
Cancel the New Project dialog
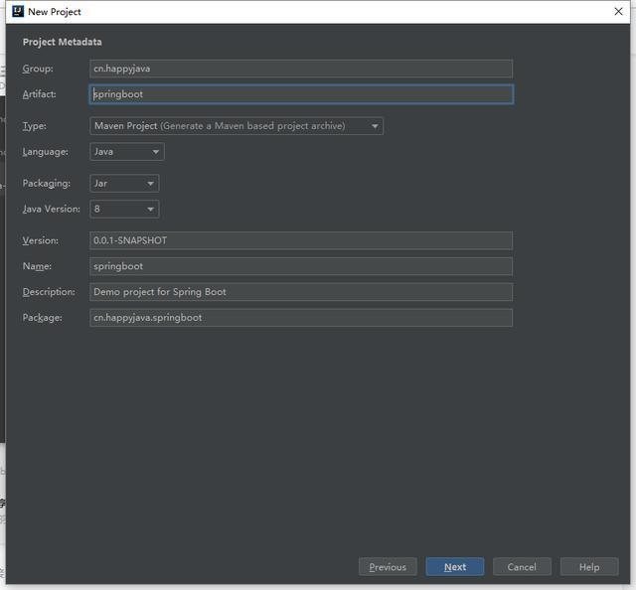522,567
